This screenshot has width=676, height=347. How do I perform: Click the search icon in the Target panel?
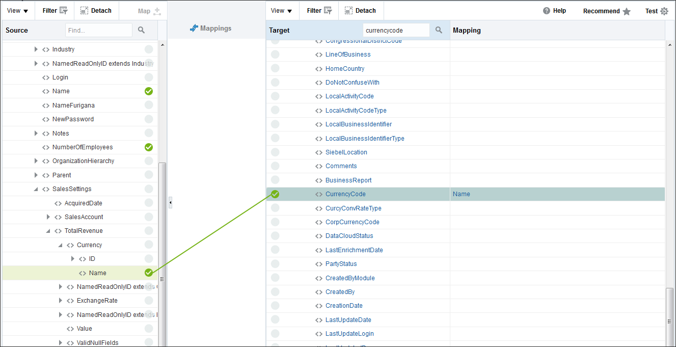coord(438,30)
